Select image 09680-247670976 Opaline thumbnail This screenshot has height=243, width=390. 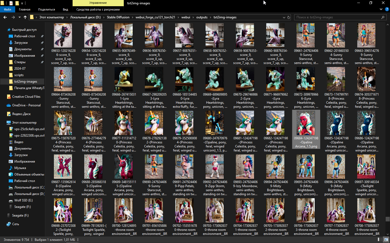(215, 123)
